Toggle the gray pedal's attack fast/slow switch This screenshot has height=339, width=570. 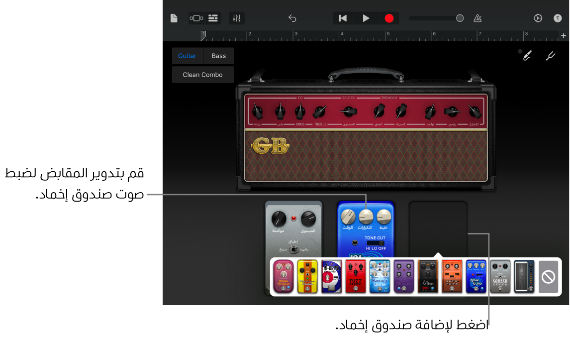[293, 249]
